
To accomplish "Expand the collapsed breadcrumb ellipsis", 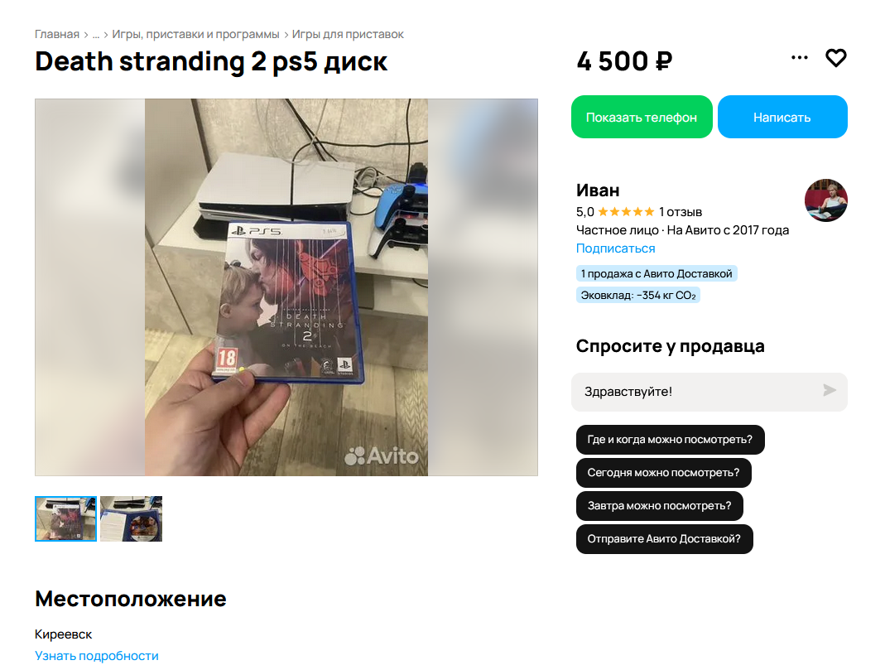I will (96, 35).
